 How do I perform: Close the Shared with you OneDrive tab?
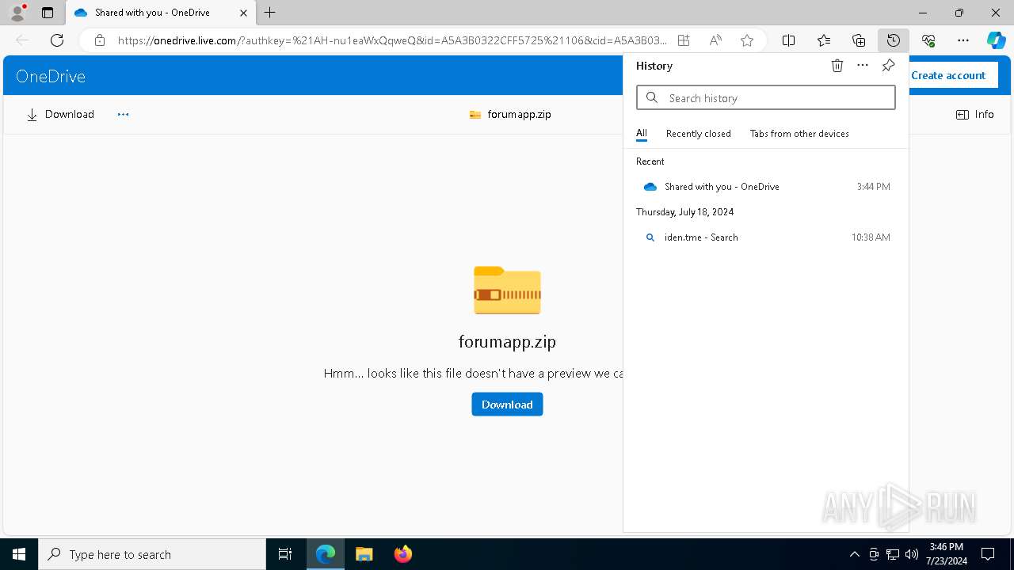pos(243,13)
